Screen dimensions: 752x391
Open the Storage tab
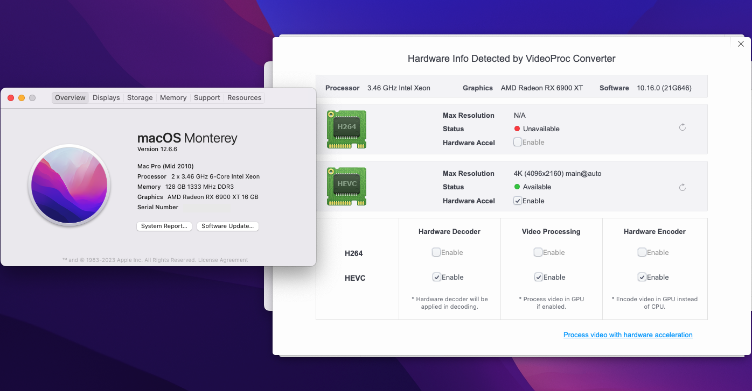[140, 98]
